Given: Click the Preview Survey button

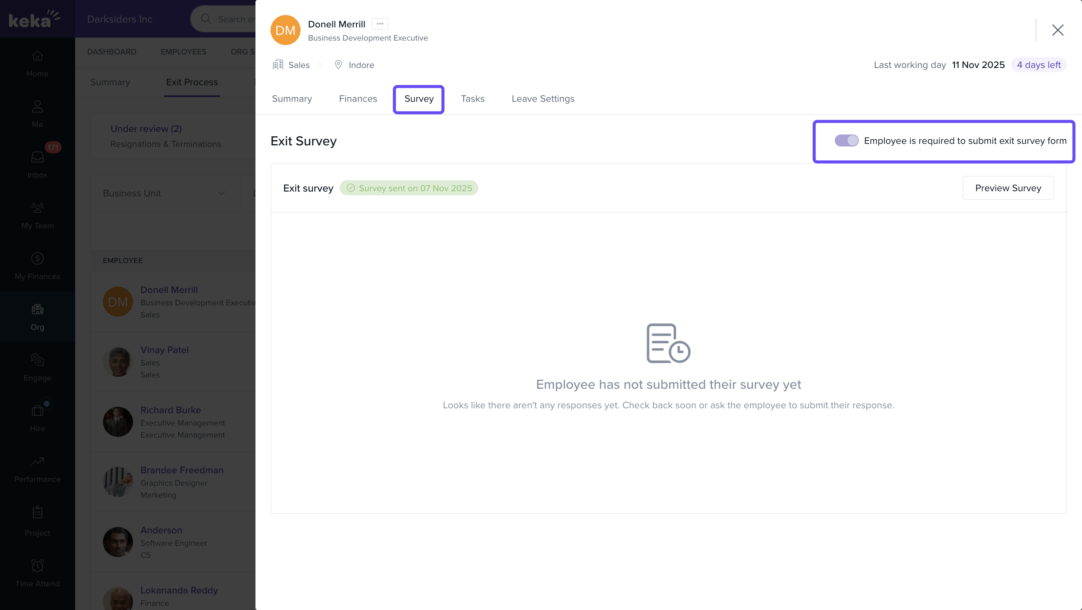Looking at the screenshot, I should click(1008, 188).
